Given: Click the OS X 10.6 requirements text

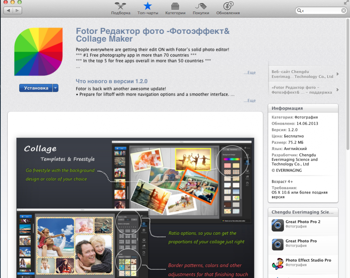Looking at the screenshot, I should click(x=299, y=195).
